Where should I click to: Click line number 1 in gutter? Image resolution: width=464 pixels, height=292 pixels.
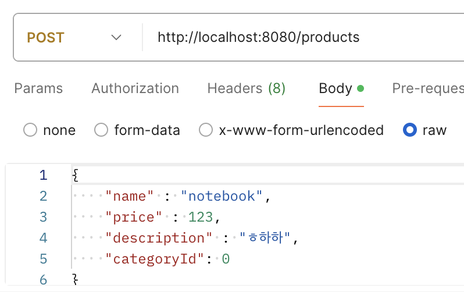tap(44, 175)
